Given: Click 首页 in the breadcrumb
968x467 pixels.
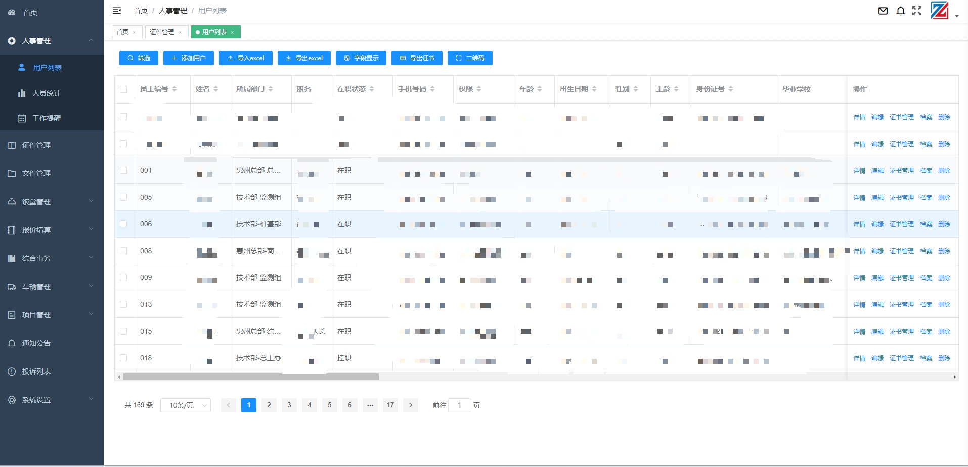Looking at the screenshot, I should tap(141, 11).
